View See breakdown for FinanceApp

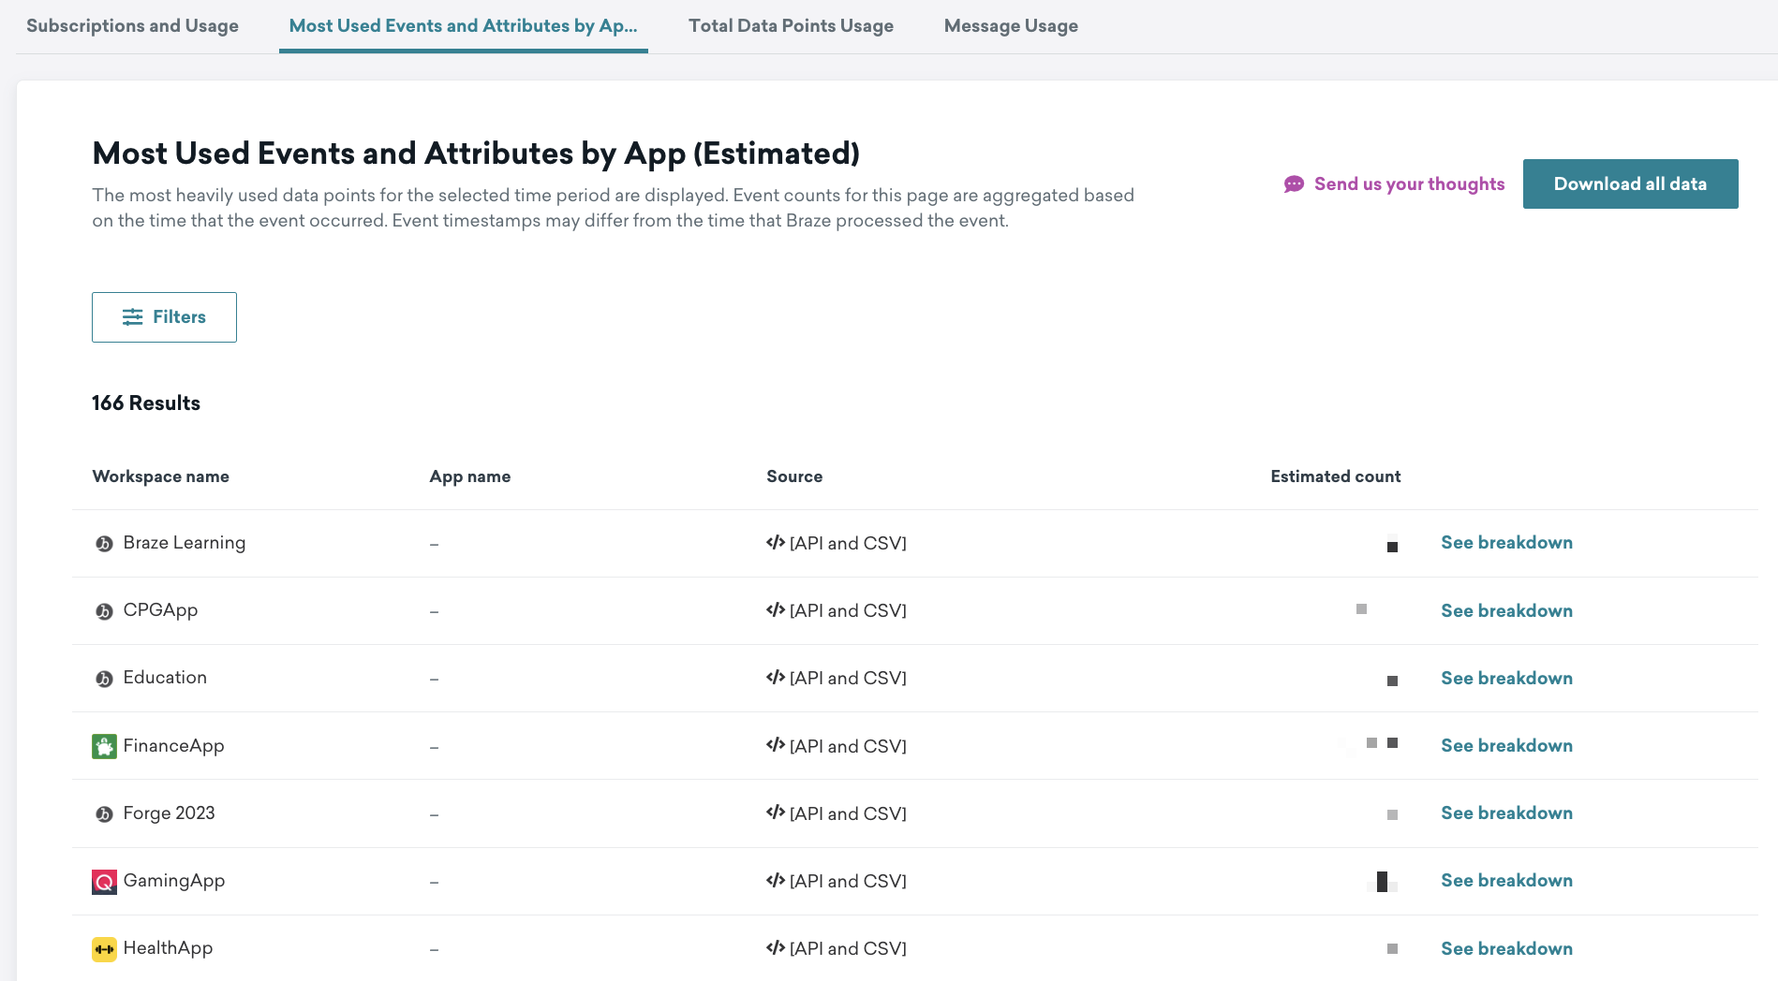1506,745
